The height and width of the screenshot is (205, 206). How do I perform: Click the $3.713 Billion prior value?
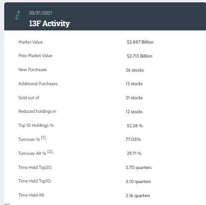(140, 56)
